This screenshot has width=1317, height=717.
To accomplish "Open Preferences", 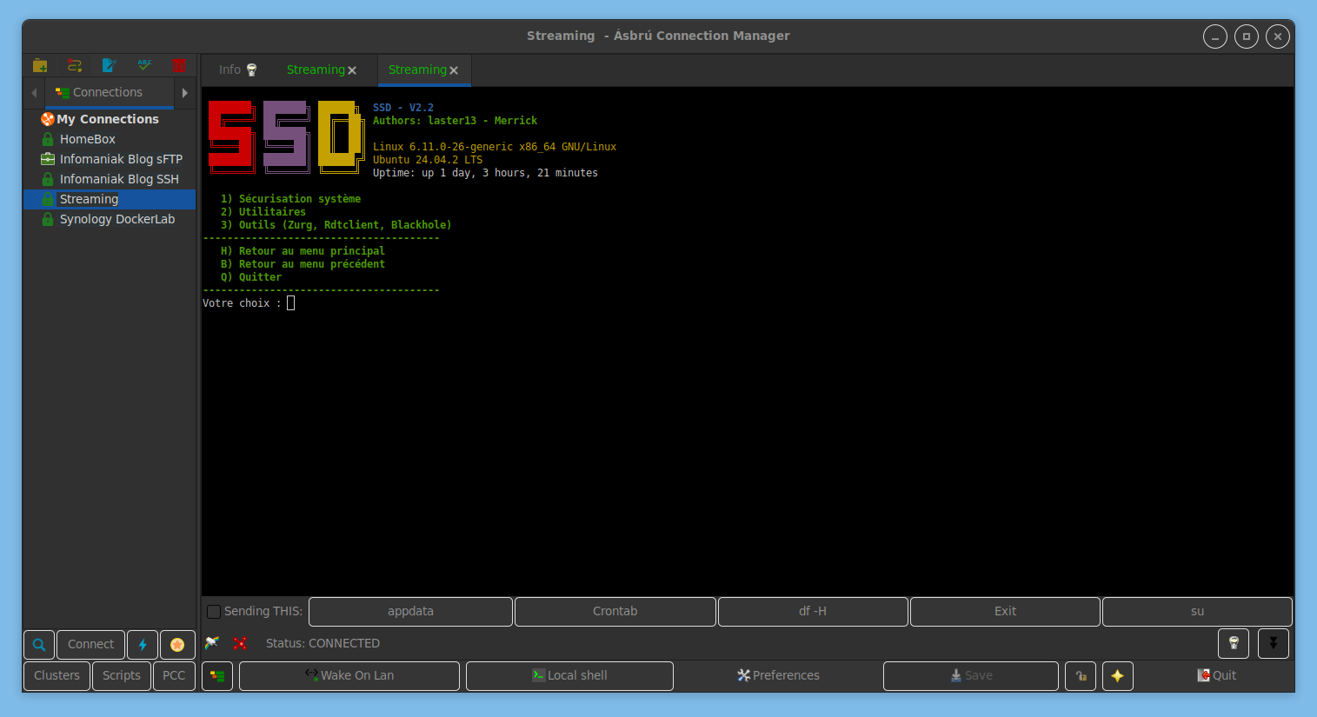I will 778,676.
